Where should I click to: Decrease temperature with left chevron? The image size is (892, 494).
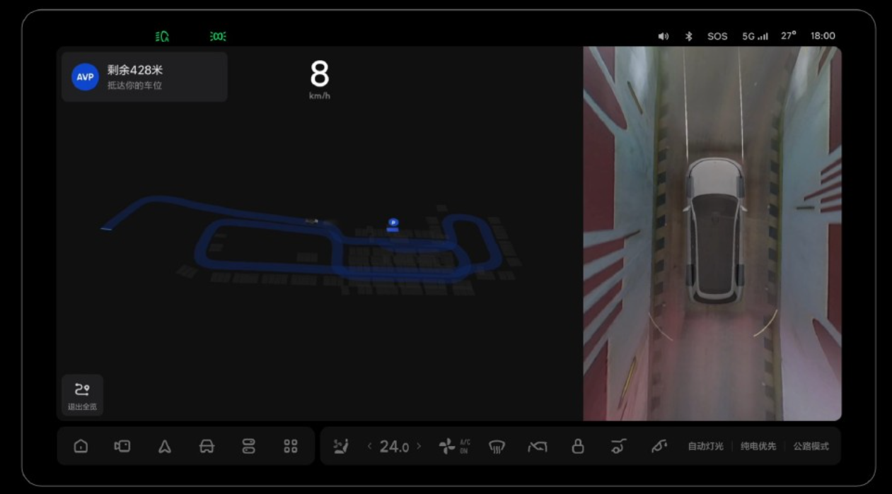coord(369,446)
